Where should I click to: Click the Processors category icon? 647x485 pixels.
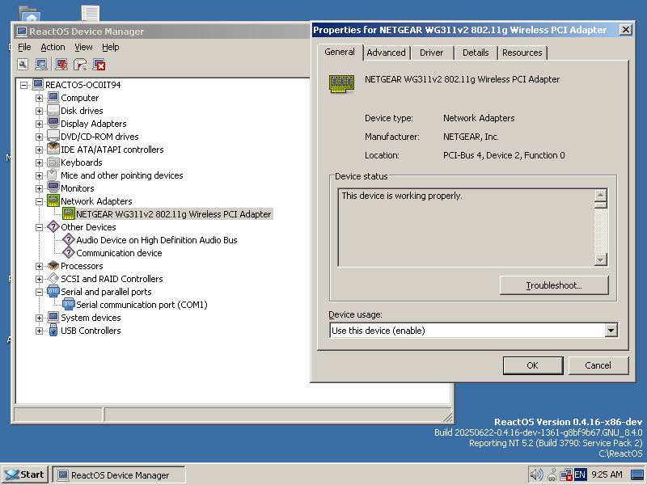point(53,265)
